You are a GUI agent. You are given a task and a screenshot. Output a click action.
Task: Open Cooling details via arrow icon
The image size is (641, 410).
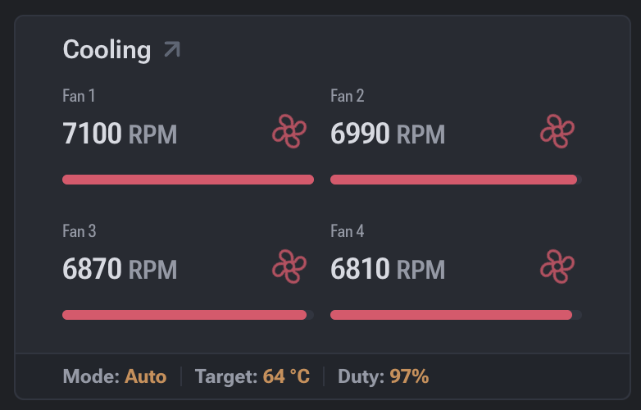click(x=171, y=50)
